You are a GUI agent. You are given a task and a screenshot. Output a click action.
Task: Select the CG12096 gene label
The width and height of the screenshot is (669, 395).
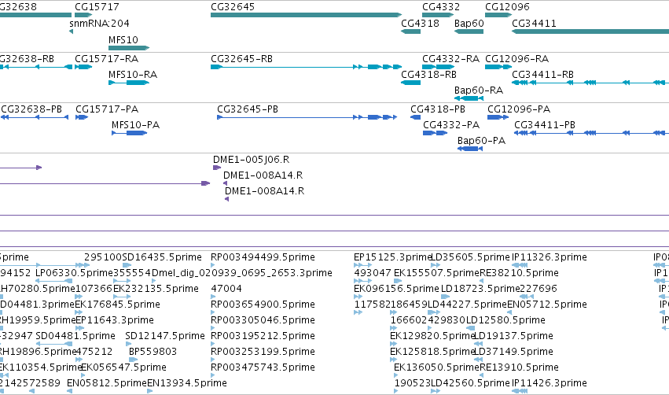click(507, 7)
